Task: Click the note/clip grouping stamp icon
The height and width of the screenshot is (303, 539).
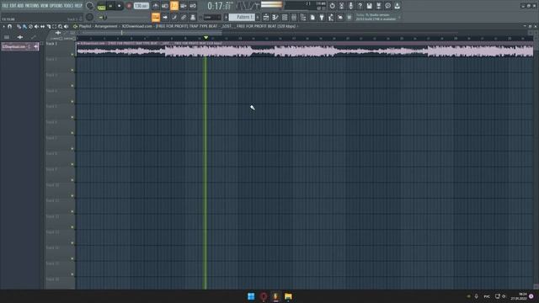Action: pyautogui.click(x=193, y=17)
